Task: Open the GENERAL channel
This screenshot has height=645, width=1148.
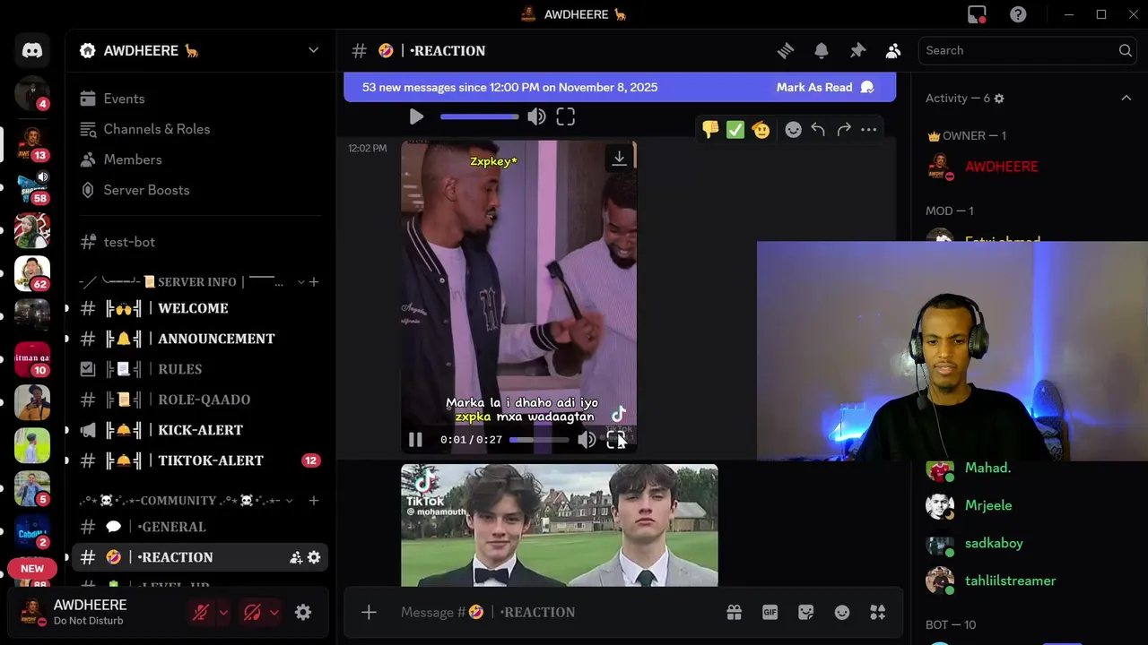Action: (x=200, y=527)
